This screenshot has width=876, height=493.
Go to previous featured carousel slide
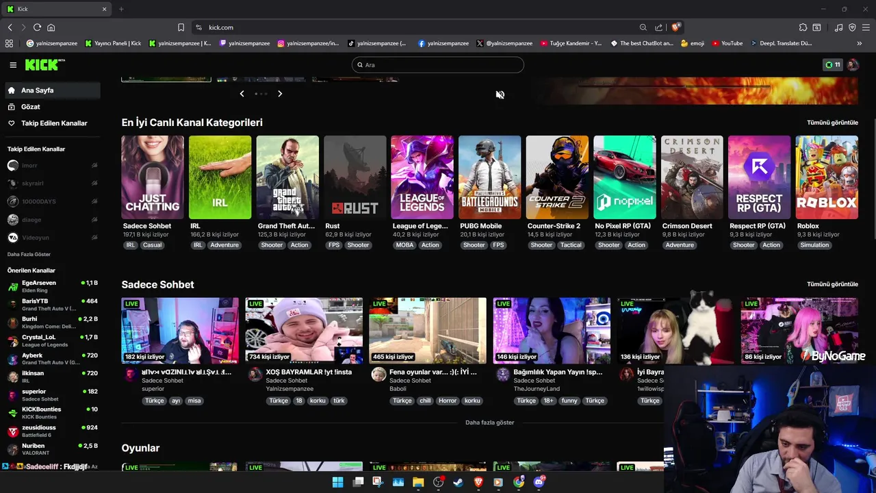(x=242, y=93)
